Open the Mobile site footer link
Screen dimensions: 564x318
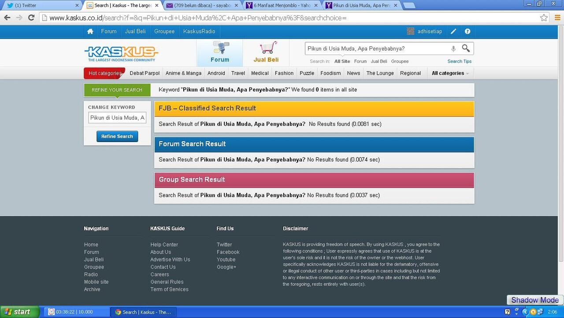pyautogui.click(x=96, y=282)
